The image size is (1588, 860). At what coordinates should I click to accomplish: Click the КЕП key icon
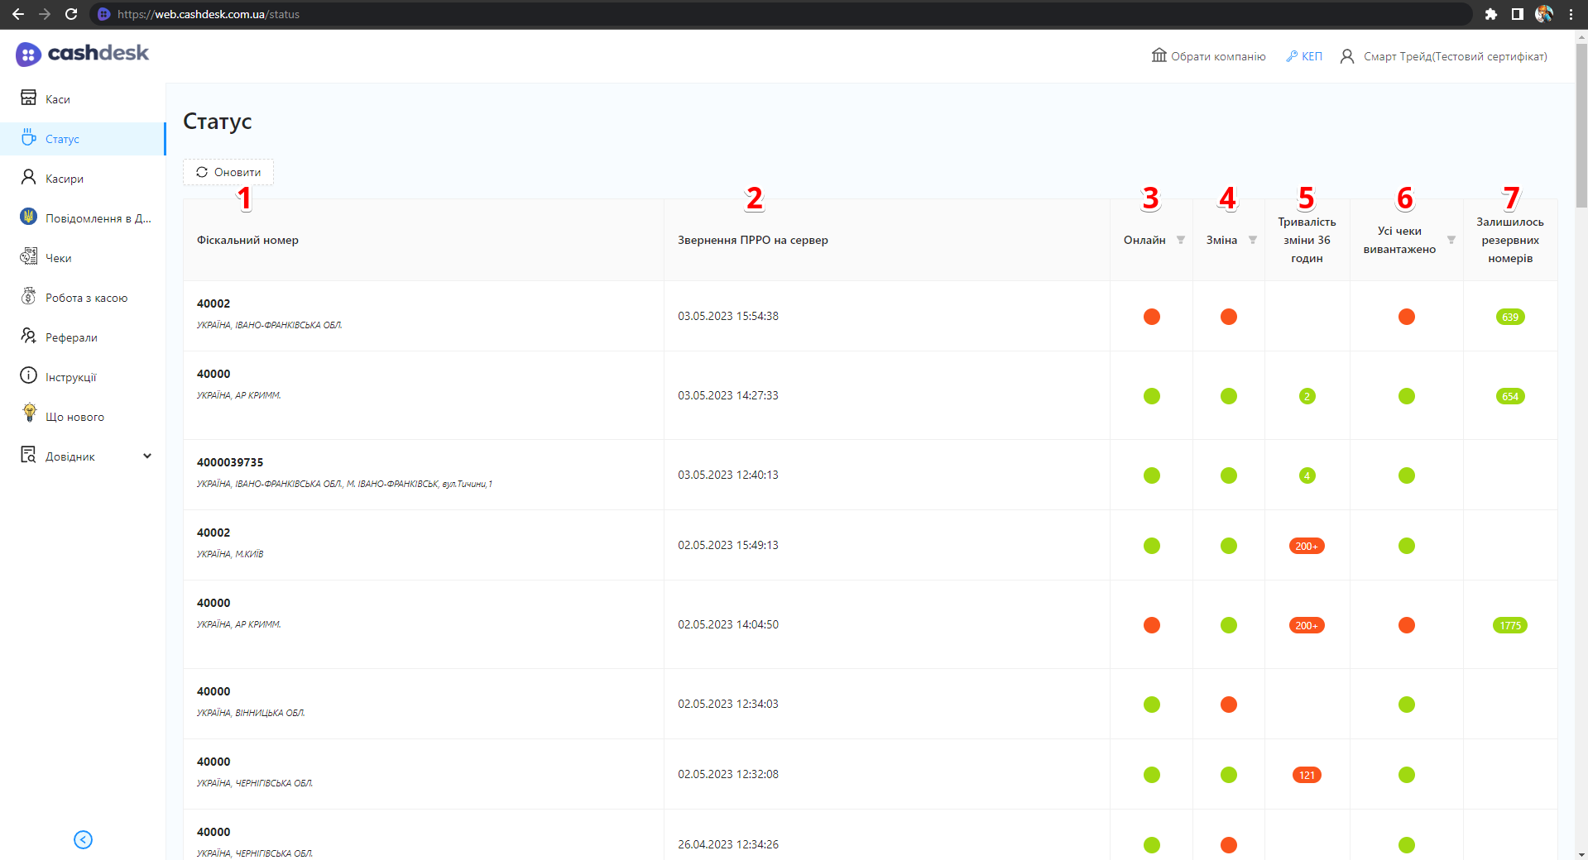[1291, 56]
